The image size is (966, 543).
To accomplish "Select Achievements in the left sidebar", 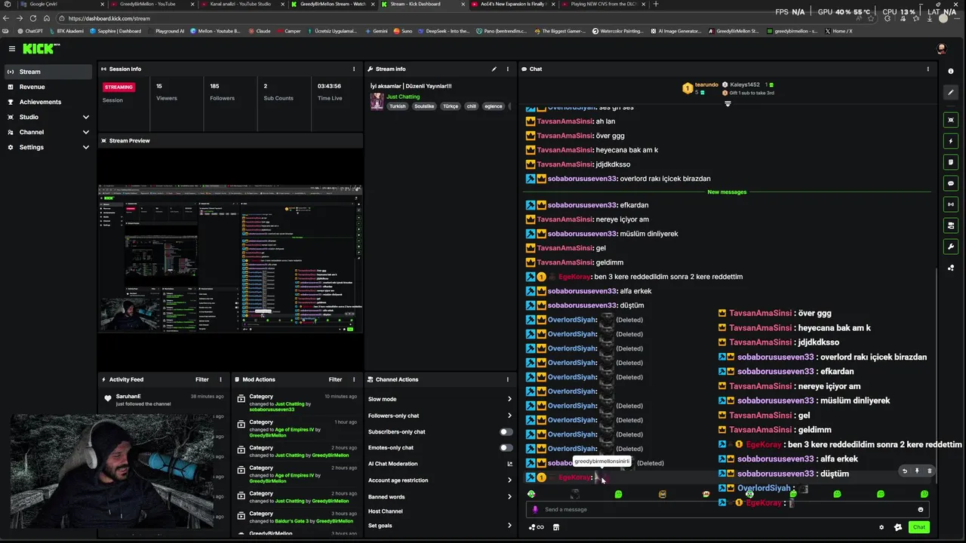I will point(48,102).
